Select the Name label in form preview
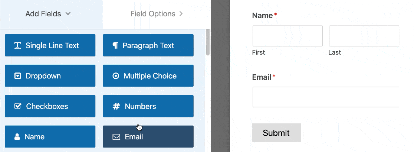Image resolution: width=414 pixels, height=152 pixels. 263,16
